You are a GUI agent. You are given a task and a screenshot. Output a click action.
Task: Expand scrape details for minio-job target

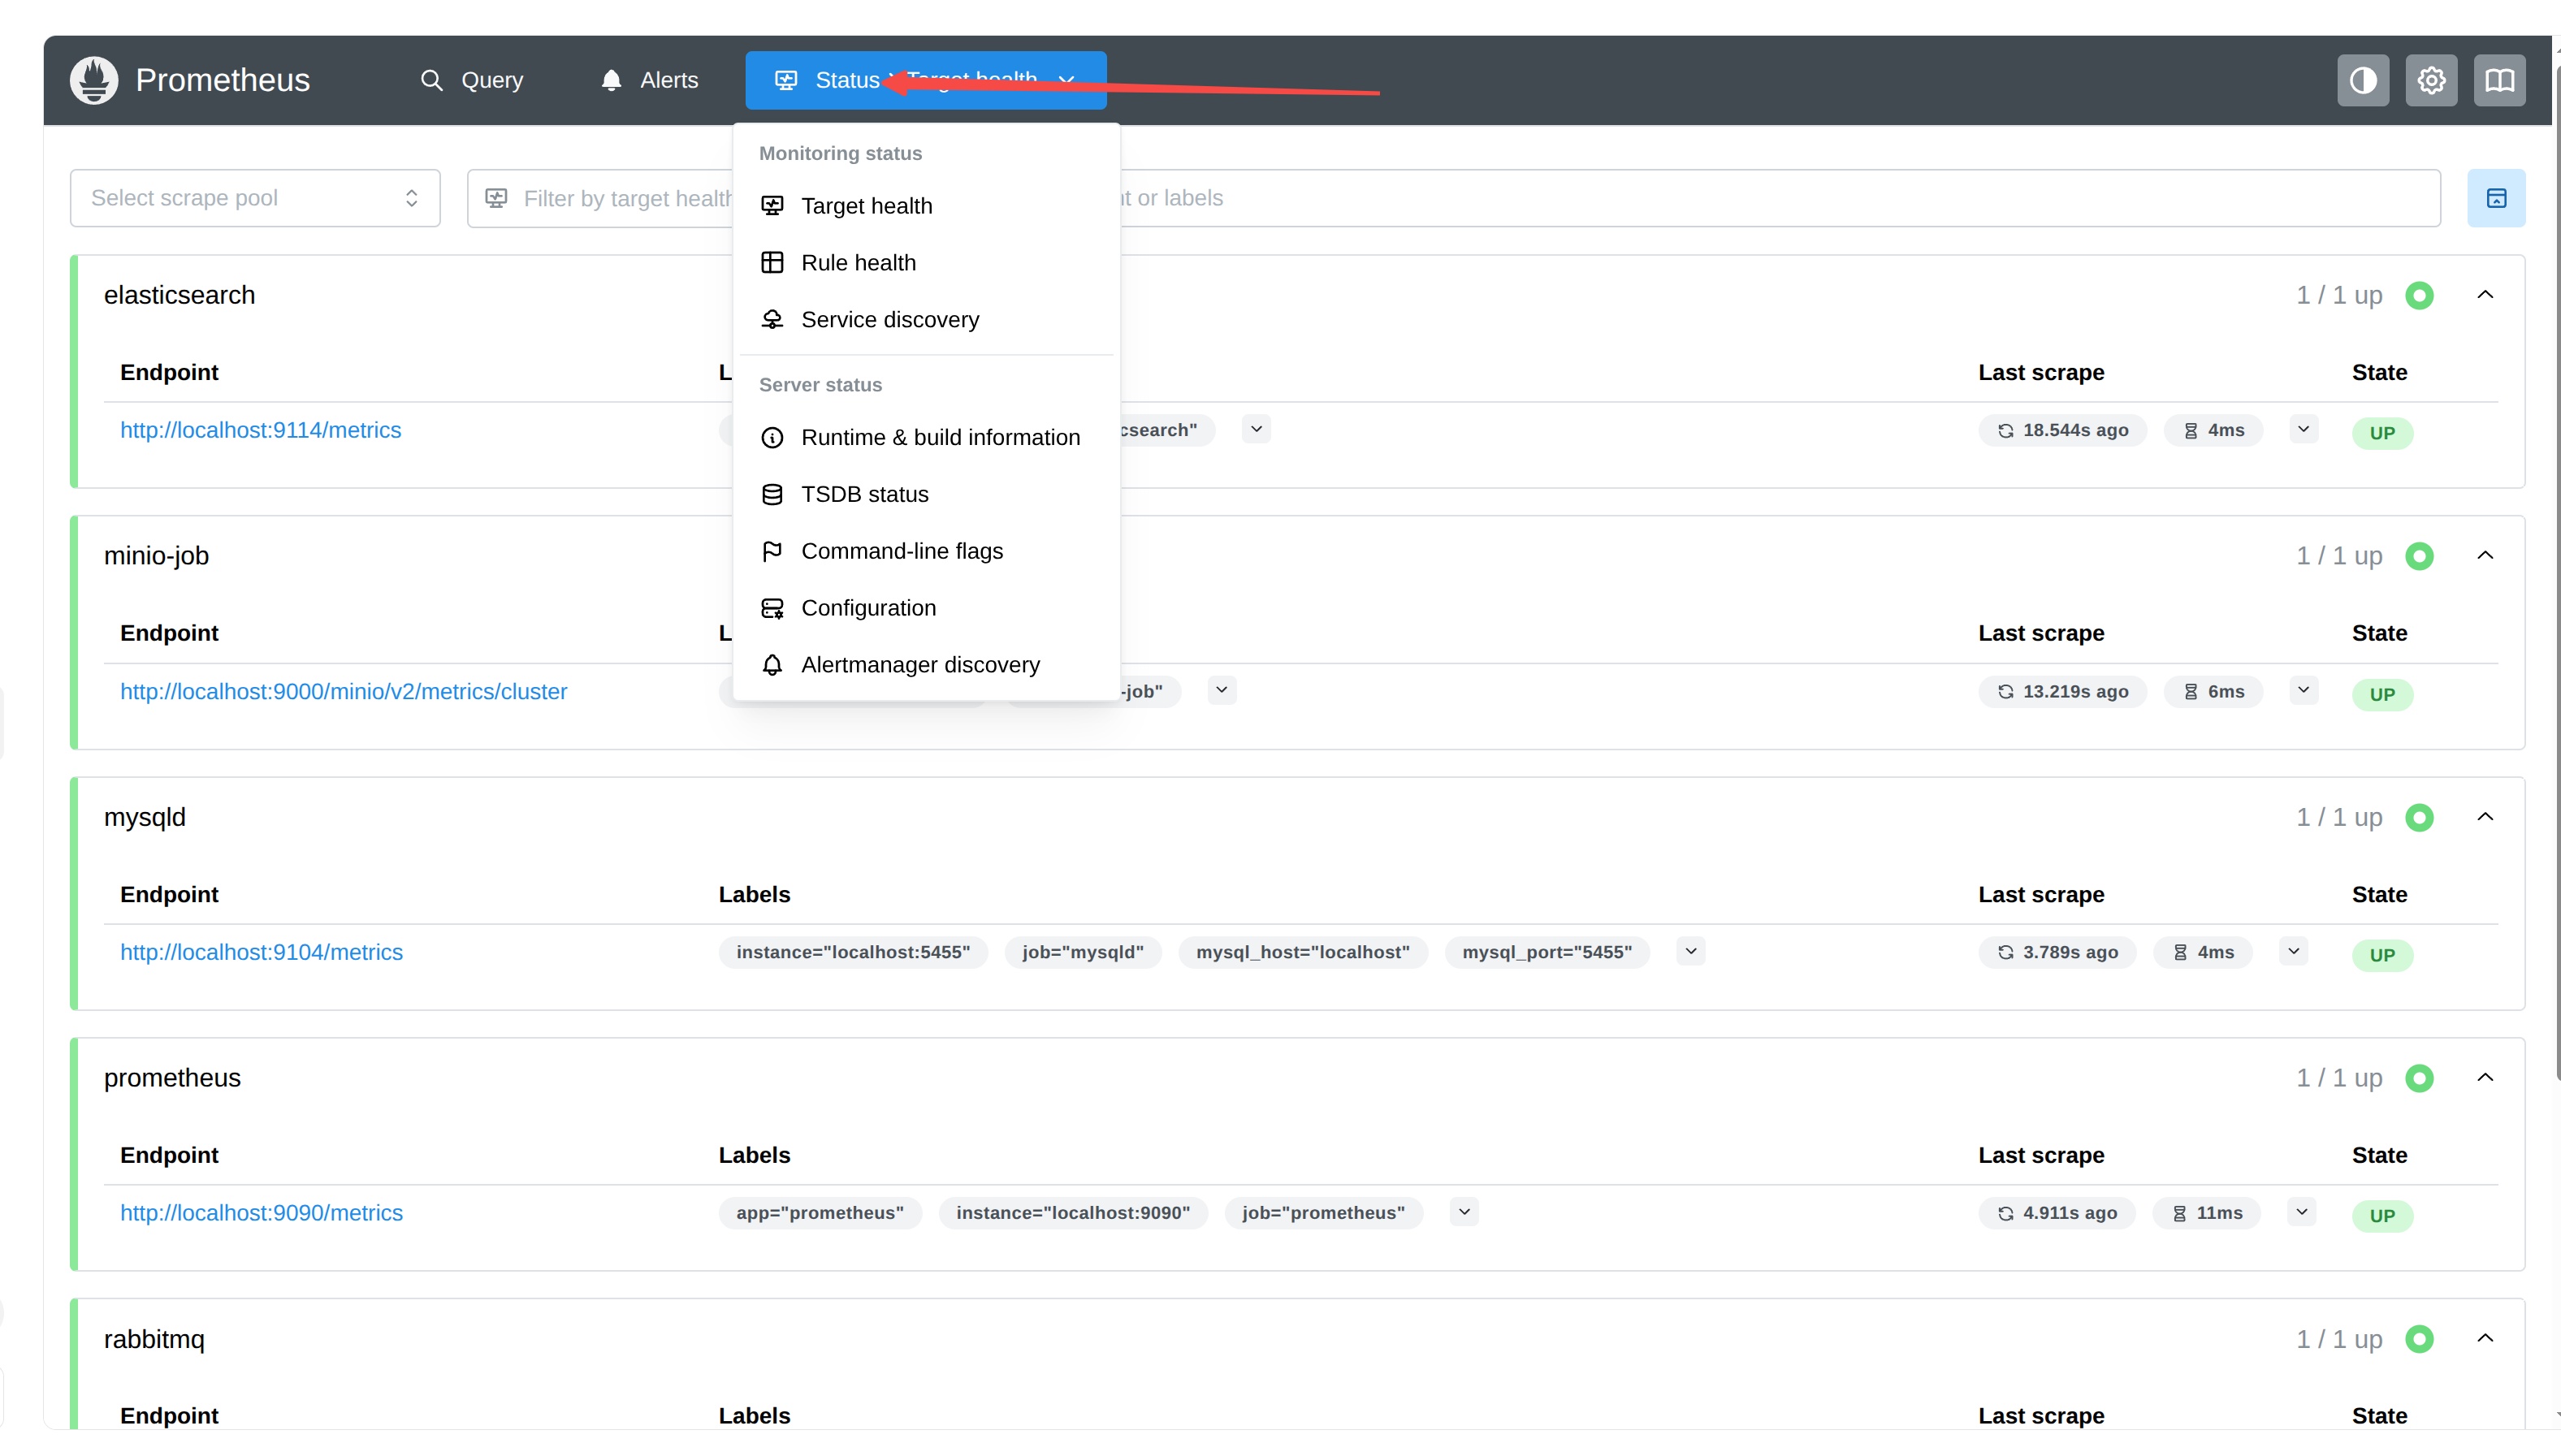(x=2303, y=691)
